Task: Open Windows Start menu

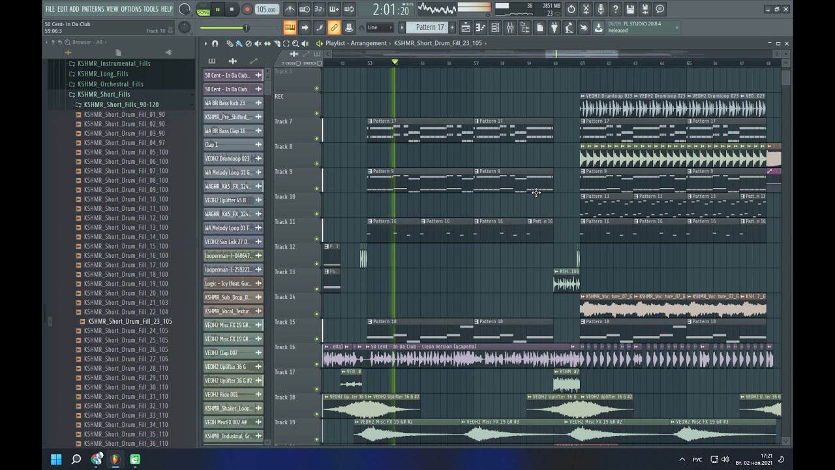Action: (56, 460)
